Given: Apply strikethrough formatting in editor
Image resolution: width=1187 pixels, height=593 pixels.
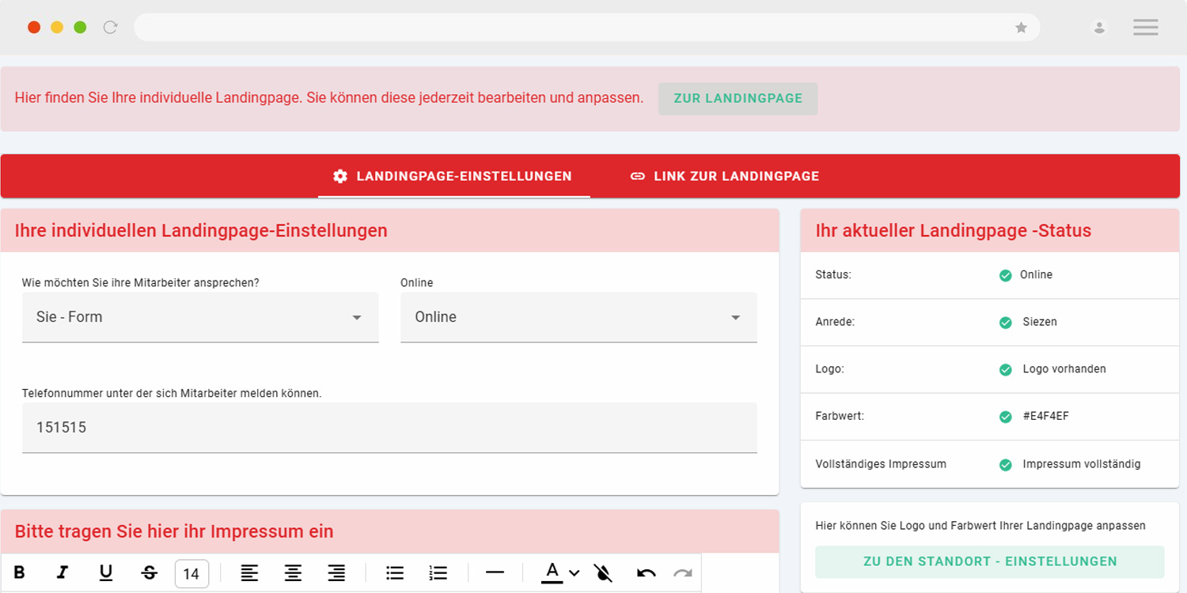Looking at the screenshot, I should (x=149, y=573).
